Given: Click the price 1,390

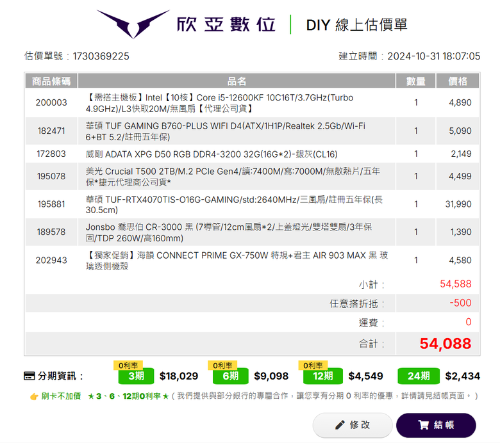Looking at the screenshot, I should click(x=461, y=232).
